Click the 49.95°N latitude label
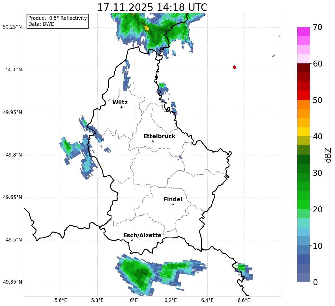The height and width of the screenshot is (306, 335). click(12, 112)
